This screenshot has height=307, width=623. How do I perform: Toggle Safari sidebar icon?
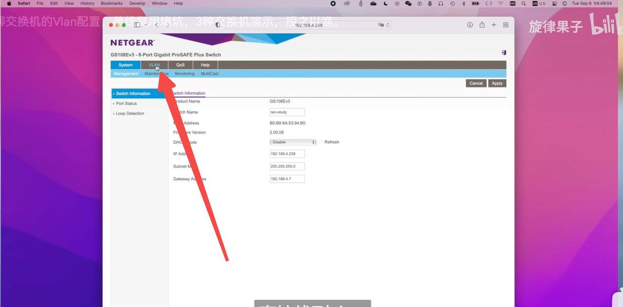point(137,25)
